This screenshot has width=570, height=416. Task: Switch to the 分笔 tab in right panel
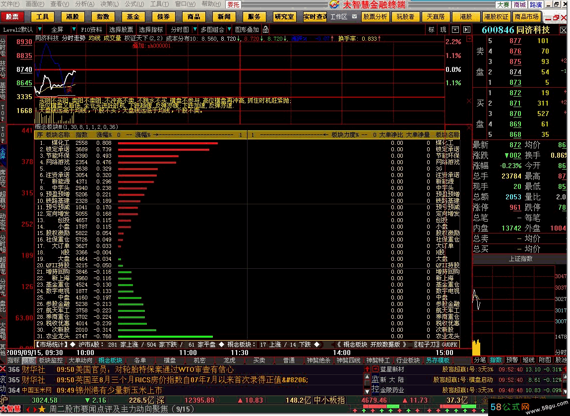[x=480, y=359]
